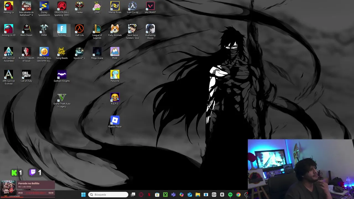Select ARK Survival Ascended icon
The height and width of the screenshot is (199, 354).
coord(9,55)
